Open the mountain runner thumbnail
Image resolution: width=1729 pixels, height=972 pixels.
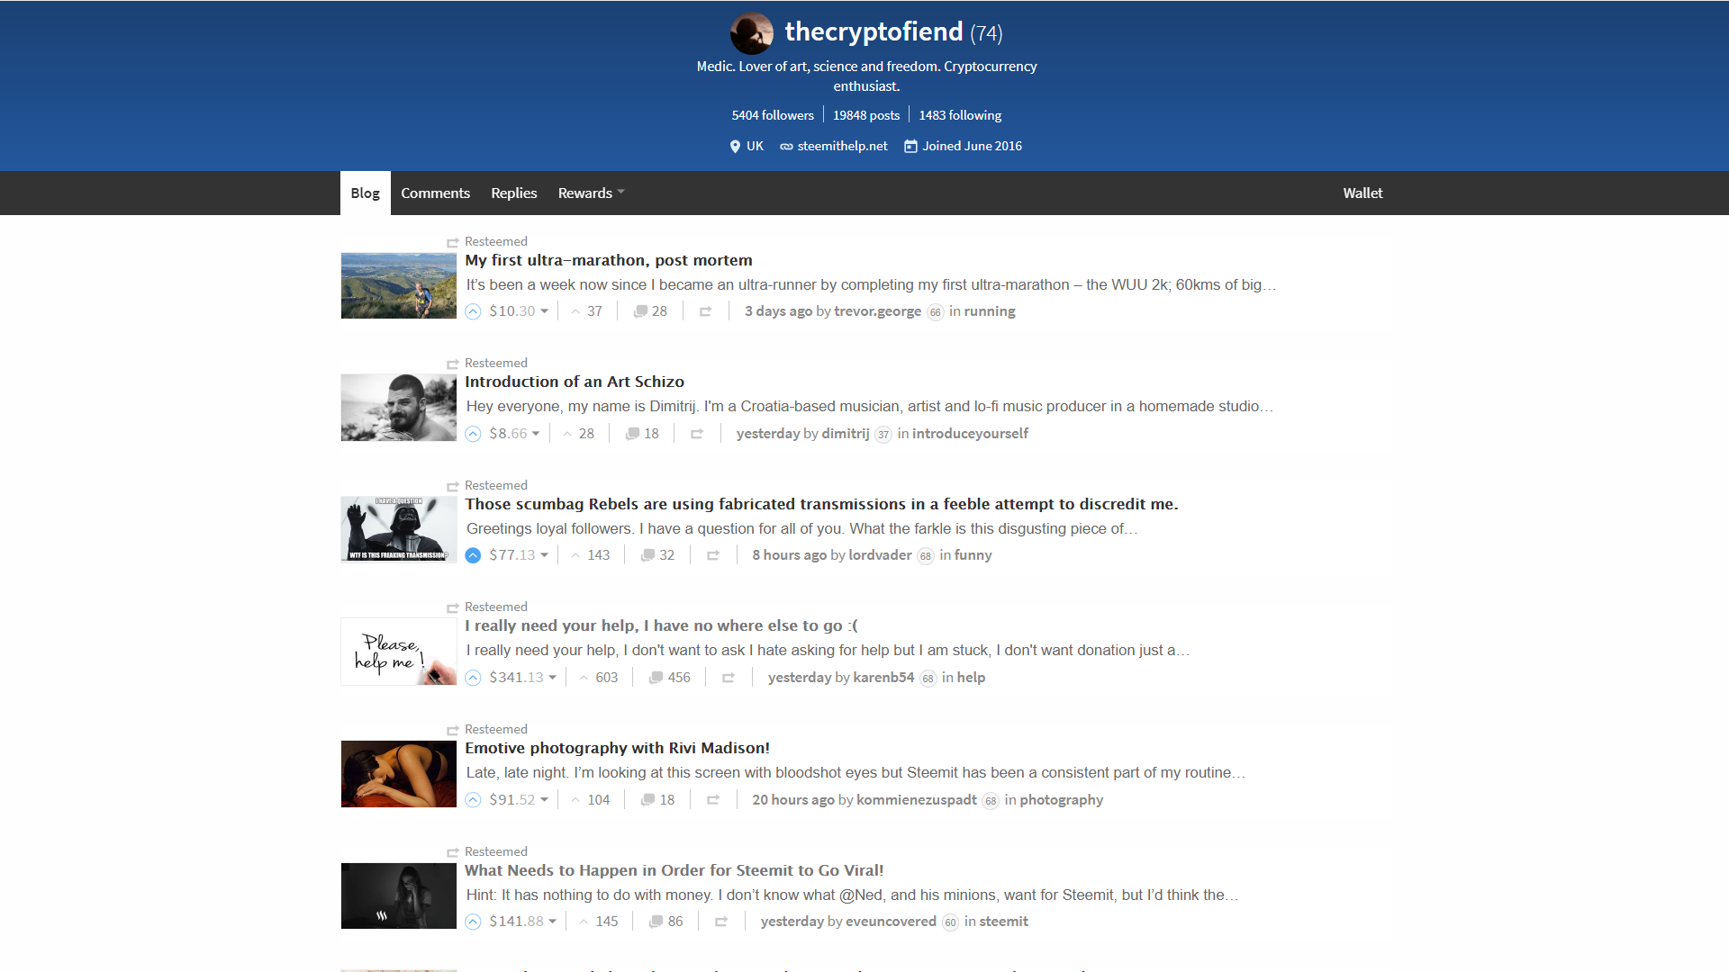click(x=398, y=285)
